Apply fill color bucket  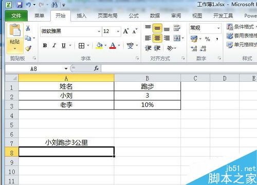[x=99, y=46]
